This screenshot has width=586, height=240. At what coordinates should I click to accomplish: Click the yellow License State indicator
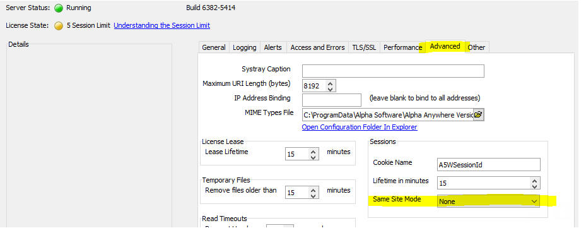[59, 26]
